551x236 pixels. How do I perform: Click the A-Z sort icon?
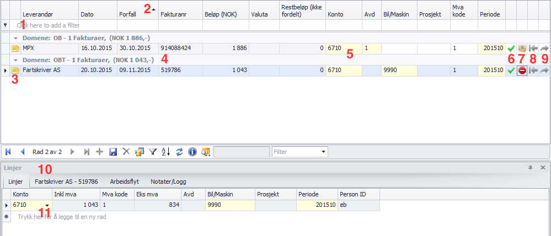(166, 152)
